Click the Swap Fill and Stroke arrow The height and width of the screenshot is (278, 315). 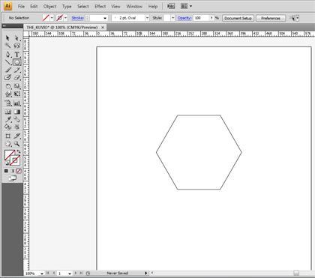[x=18, y=151]
